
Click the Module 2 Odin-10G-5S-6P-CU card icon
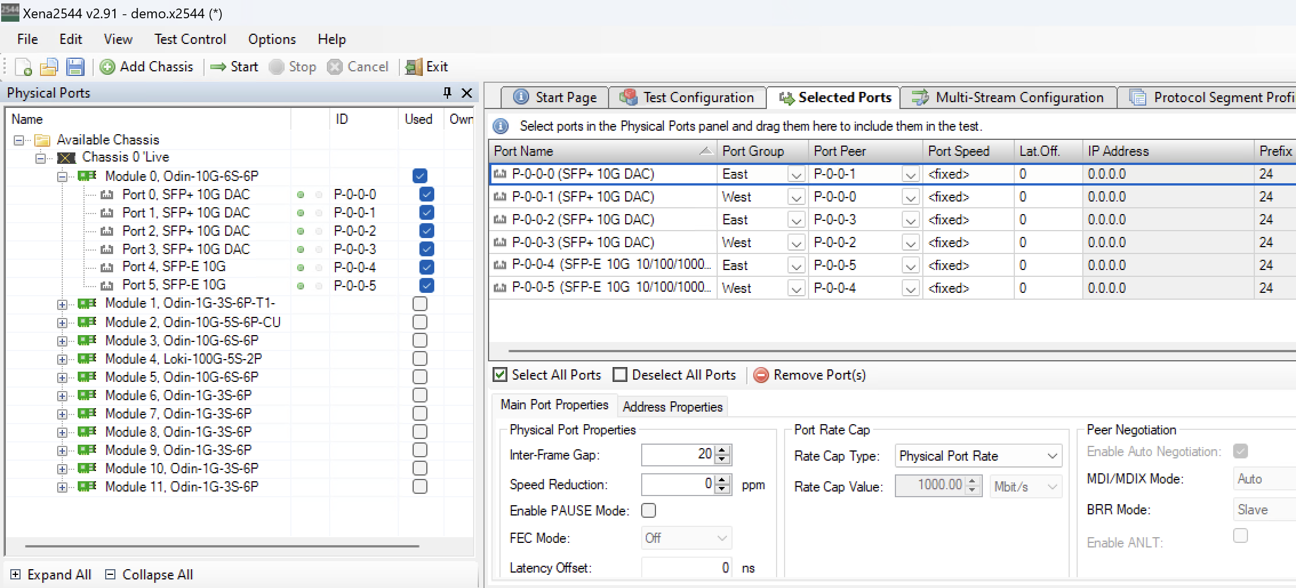click(x=87, y=322)
